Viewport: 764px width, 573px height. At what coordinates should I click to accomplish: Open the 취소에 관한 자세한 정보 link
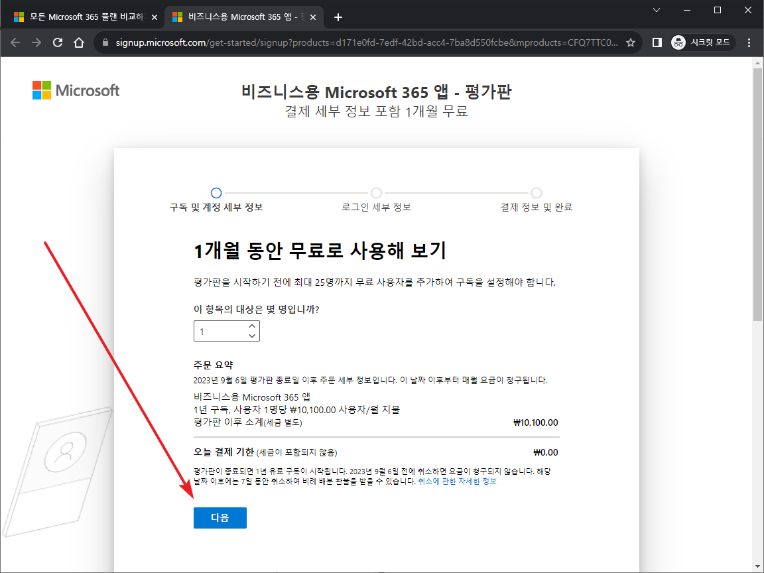[457, 481]
